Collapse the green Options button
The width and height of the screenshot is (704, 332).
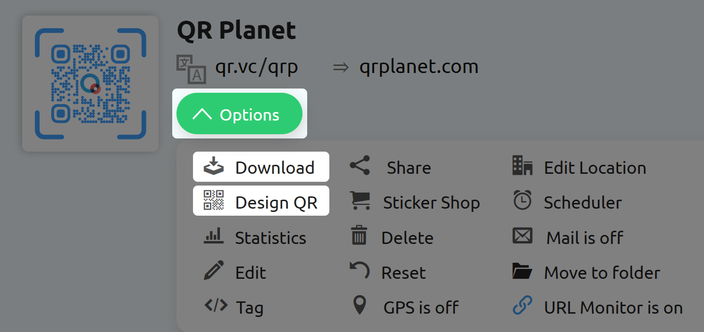coord(239,113)
